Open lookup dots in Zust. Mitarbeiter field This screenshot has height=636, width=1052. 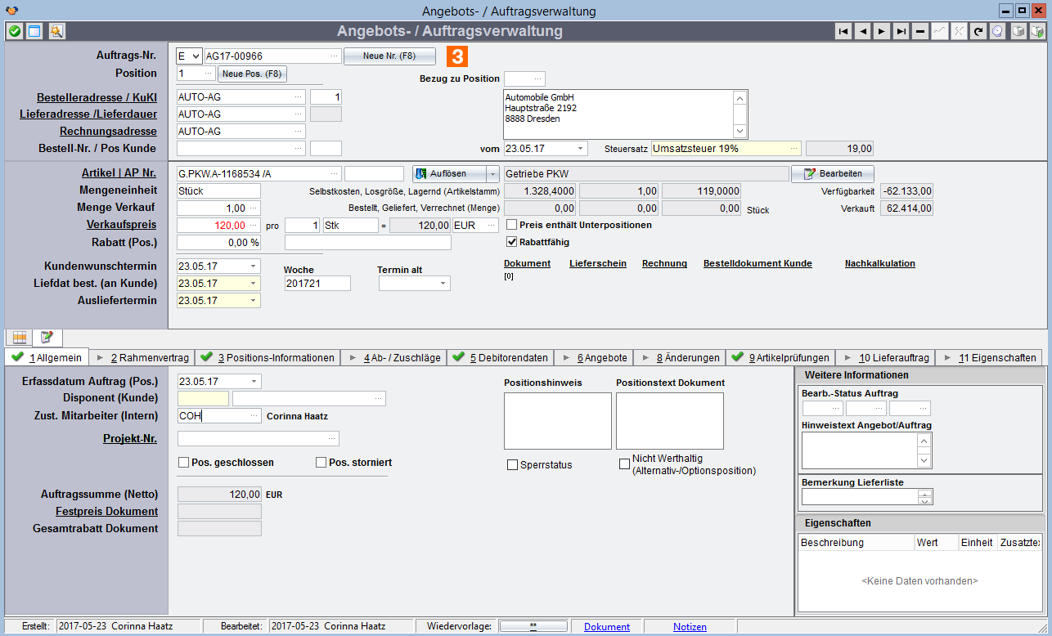[254, 415]
